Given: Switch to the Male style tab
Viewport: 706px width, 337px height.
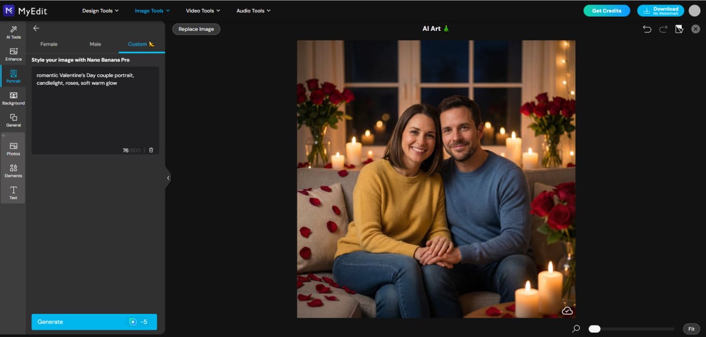Looking at the screenshot, I should [95, 44].
